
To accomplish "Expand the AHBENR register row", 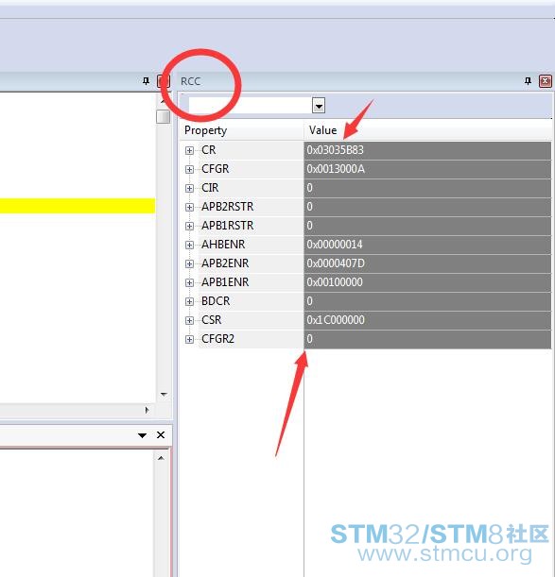I will [189, 245].
